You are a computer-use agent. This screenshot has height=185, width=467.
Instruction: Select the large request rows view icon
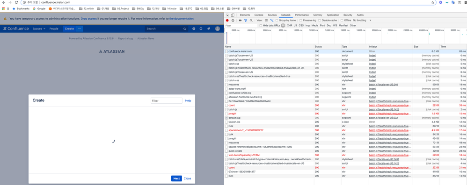point(266,21)
